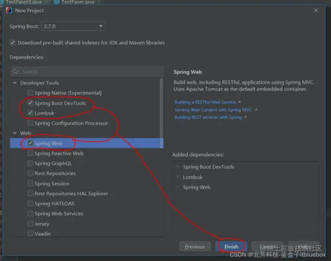Open Serving Web Content with Spring MVC link
Viewport: 331px width, 261px height.
pyautogui.click(x=213, y=110)
